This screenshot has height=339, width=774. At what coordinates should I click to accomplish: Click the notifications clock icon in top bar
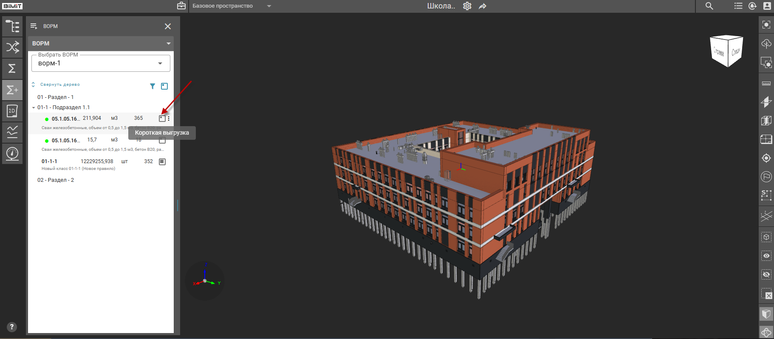pos(752,6)
